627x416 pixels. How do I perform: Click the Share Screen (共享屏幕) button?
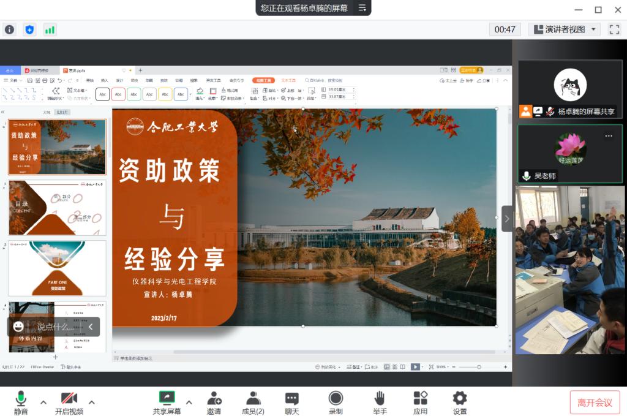click(167, 403)
